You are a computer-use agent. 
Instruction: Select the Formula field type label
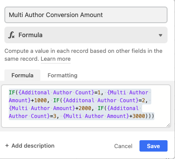[30, 35]
